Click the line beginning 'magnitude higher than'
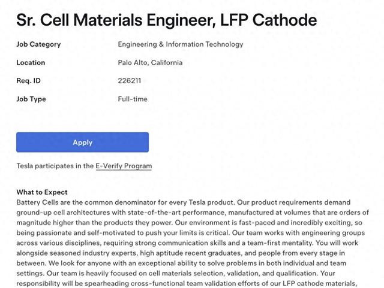 tap(190, 223)
